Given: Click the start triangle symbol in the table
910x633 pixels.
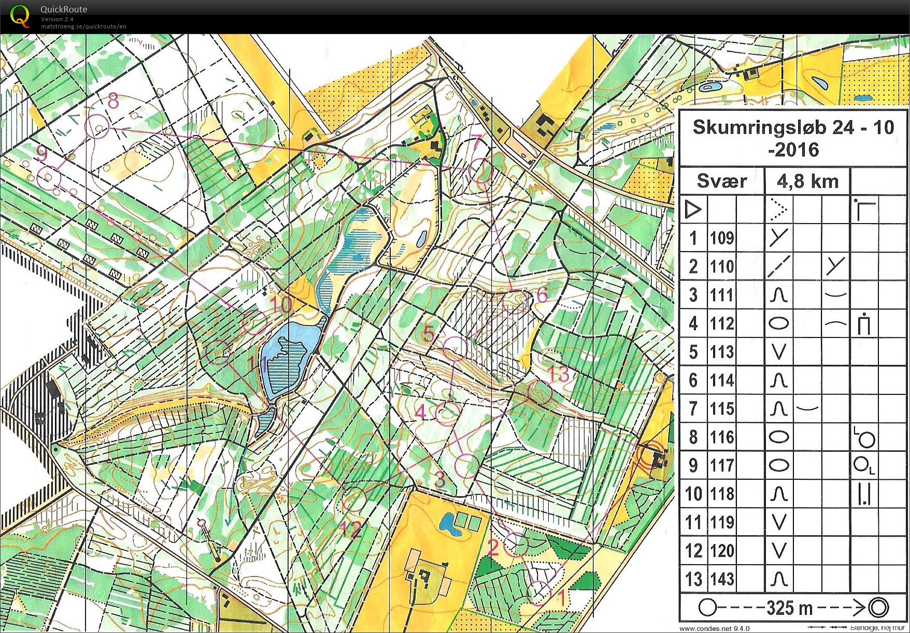Looking at the screenshot, I should point(693,209).
